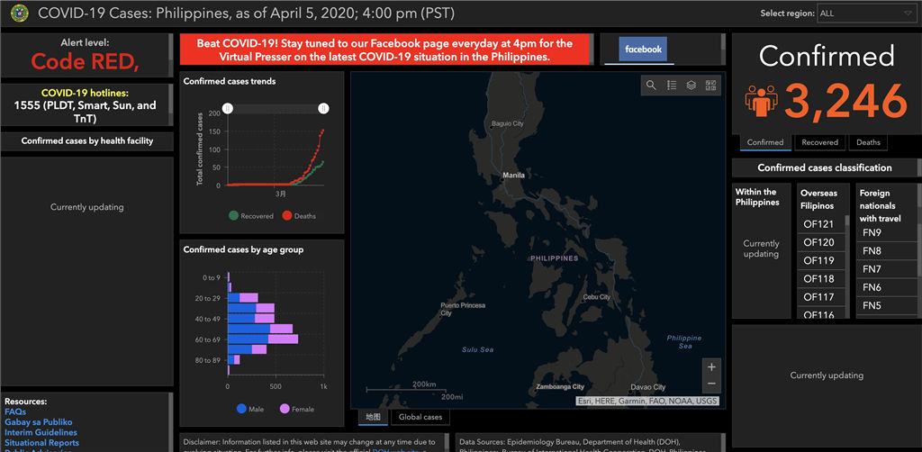Click the 60 to 69 age bar

263,339
